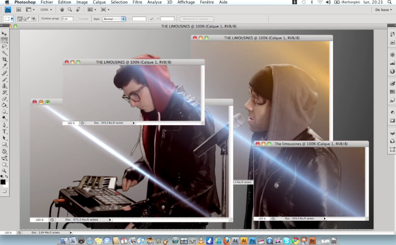
Task: Select the Healing Brush tool
Action: coord(4,73)
